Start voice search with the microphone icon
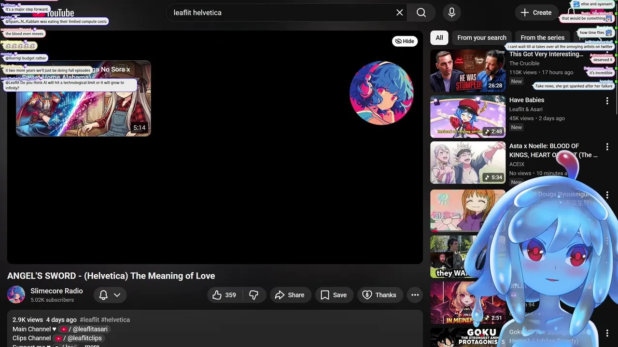618x347 pixels. pos(451,13)
